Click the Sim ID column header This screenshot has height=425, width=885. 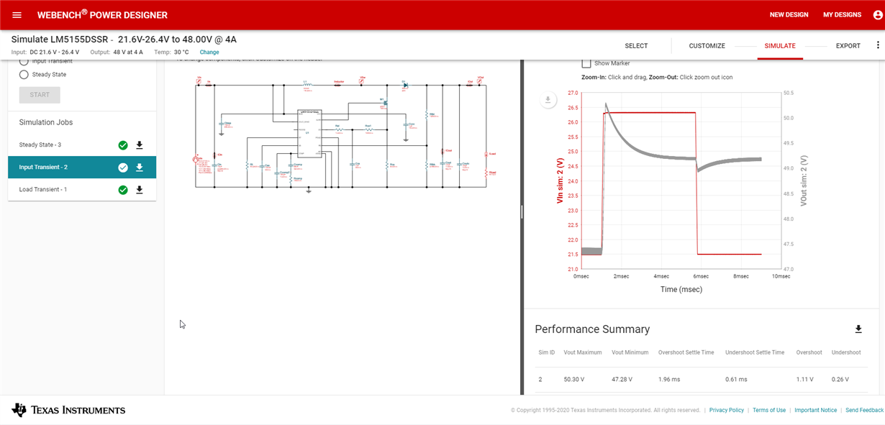coord(546,353)
